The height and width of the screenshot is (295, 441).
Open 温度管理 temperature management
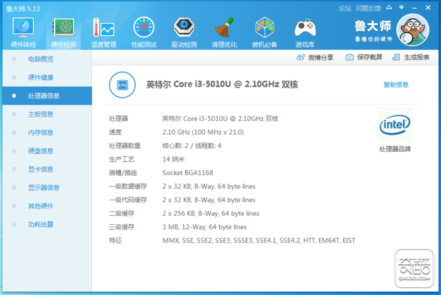tap(104, 27)
